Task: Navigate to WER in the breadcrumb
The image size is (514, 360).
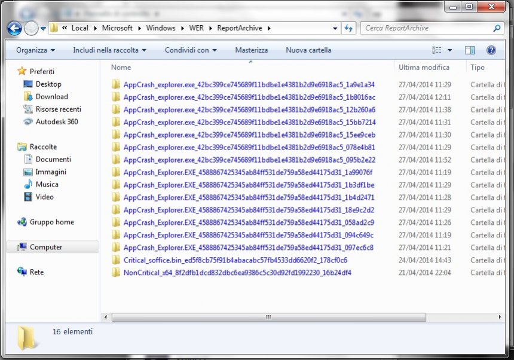Action: pos(197,28)
